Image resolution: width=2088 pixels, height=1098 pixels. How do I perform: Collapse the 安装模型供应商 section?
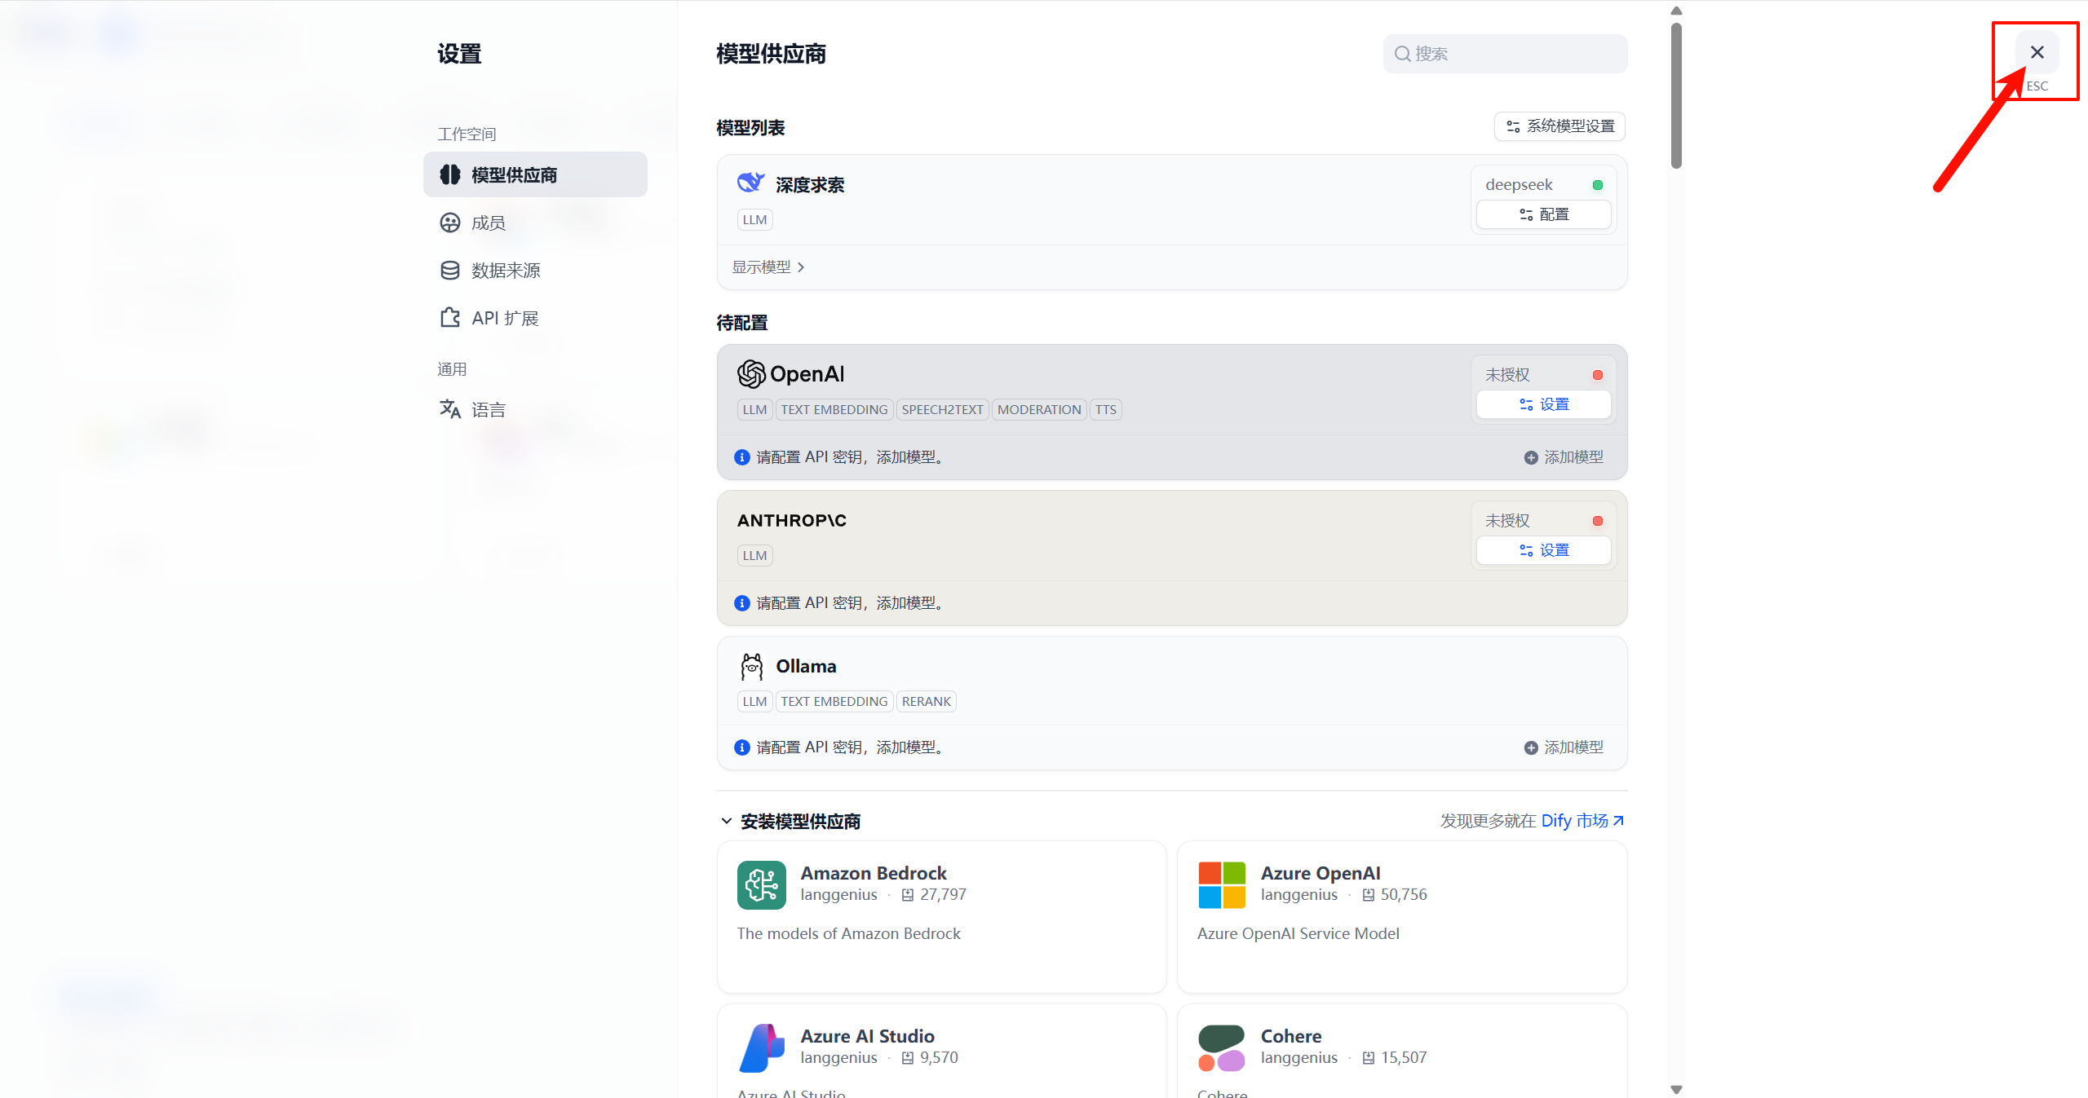coord(726,821)
